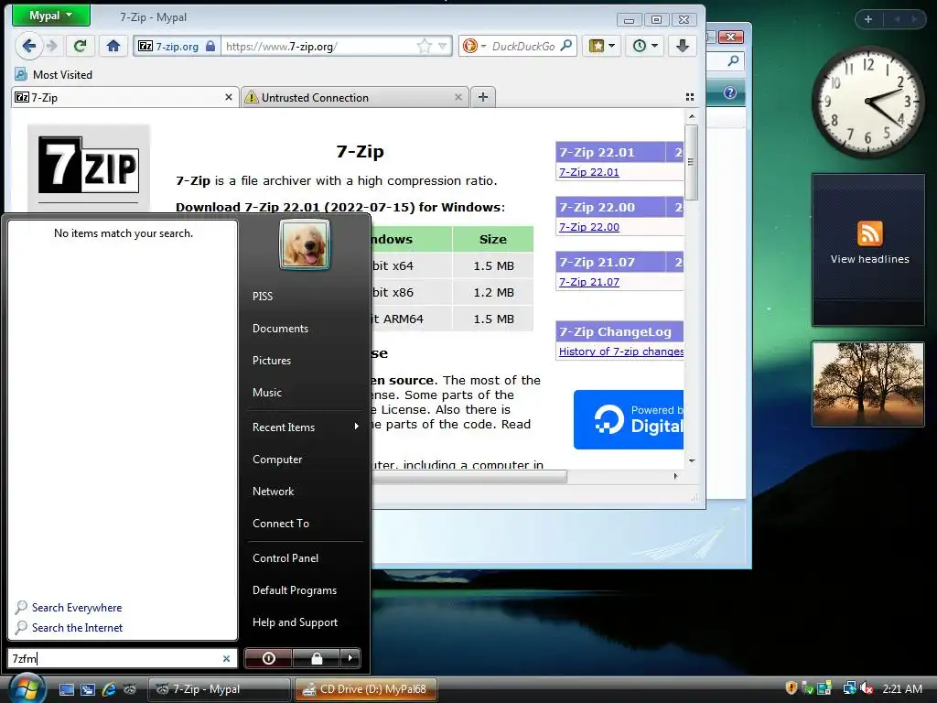Click the user account dog picture
937x703 pixels.
coord(305,244)
